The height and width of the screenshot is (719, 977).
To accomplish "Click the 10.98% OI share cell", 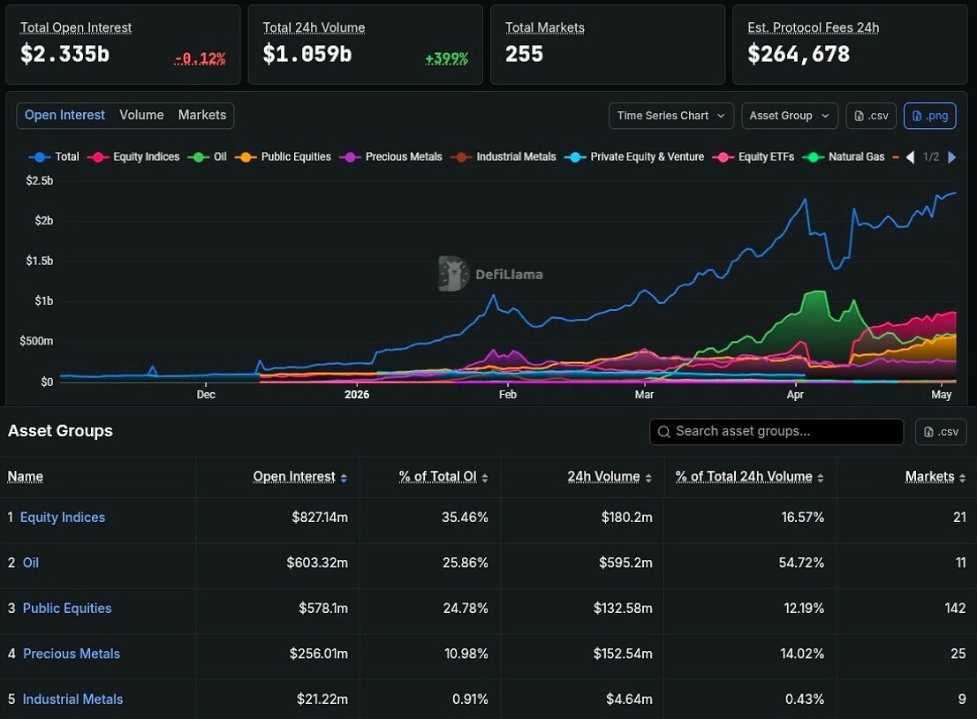I will tap(466, 654).
